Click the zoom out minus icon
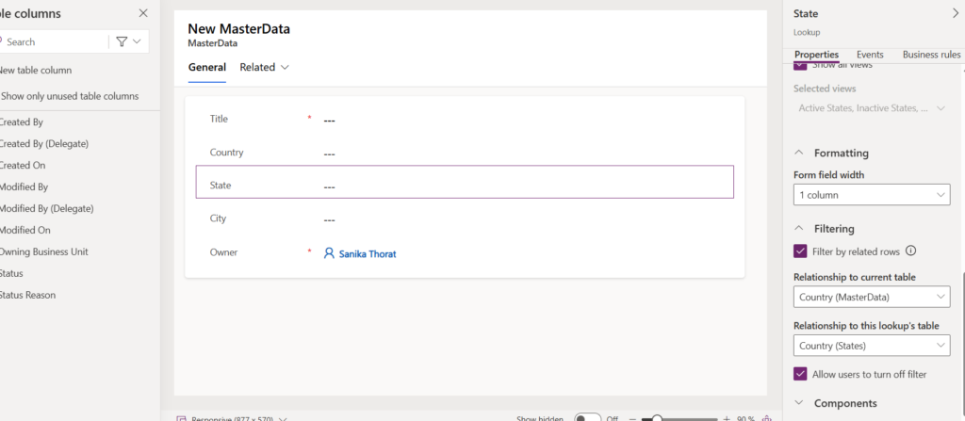 tap(630, 417)
